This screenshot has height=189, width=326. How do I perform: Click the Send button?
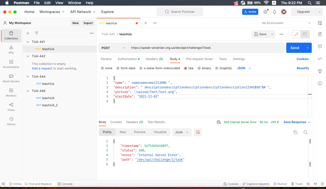(295, 48)
